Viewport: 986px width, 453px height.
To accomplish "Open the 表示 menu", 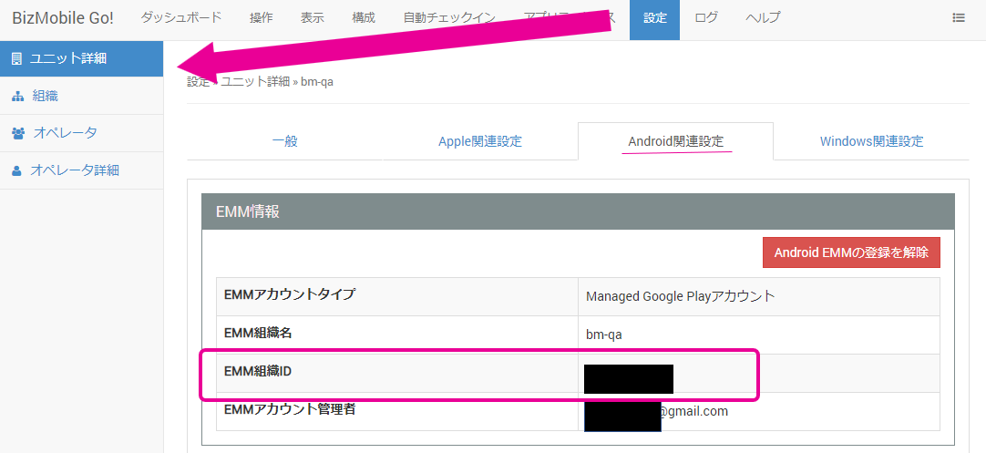I will click(312, 17).
